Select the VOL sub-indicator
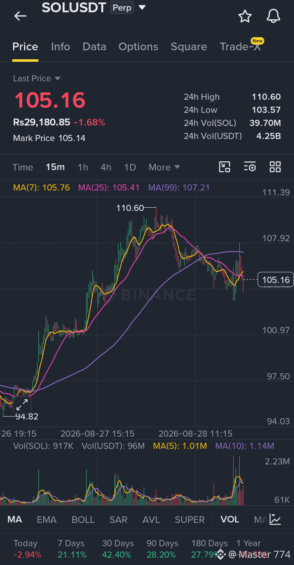 tap(229, 520)
